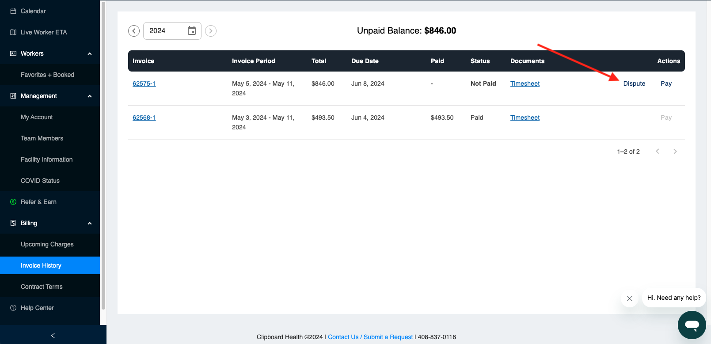Go to next page of invoices

coord(675,151)
